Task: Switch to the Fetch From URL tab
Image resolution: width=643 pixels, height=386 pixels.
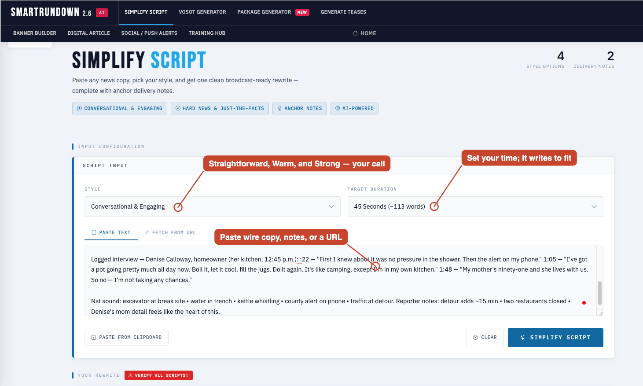Action: (x=170, y=232)
